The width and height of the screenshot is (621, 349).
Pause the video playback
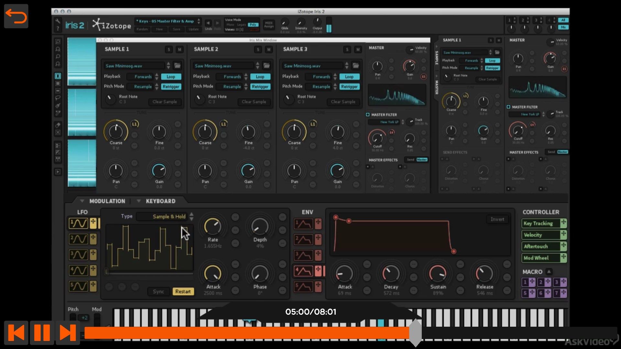[42, 333]
